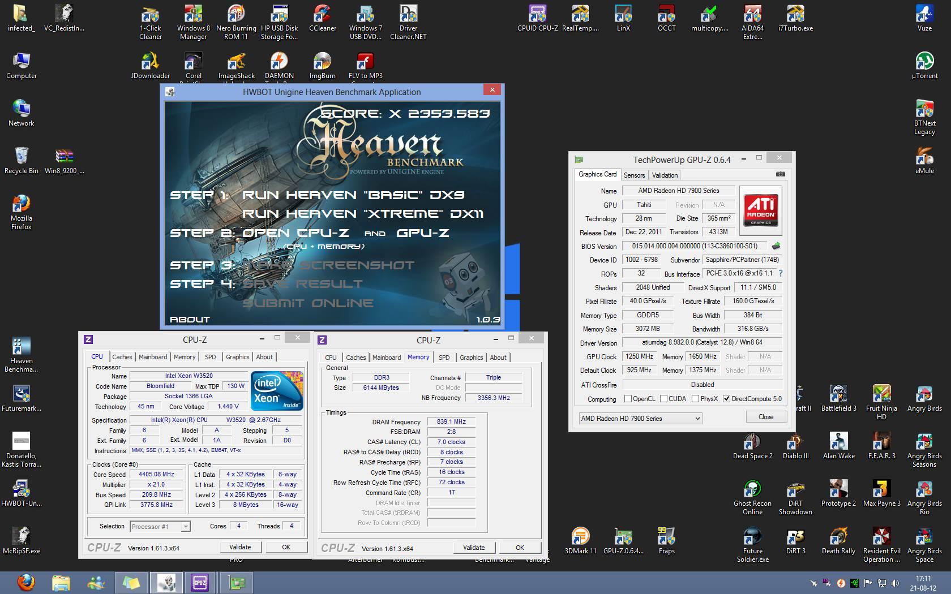Open Firefox from the taskbar
The width and height of the screenshot is (951, 594).
[x=25, y=582]
